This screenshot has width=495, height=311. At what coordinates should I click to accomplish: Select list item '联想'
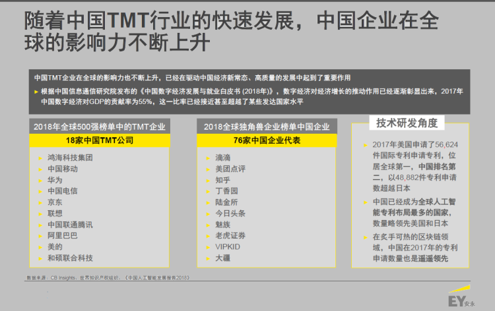point(55,213)
